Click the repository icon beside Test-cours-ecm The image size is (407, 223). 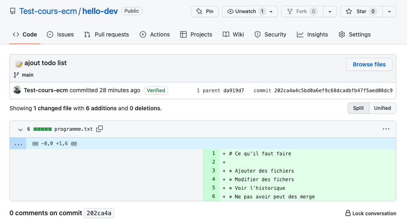[x=13, y=11]
